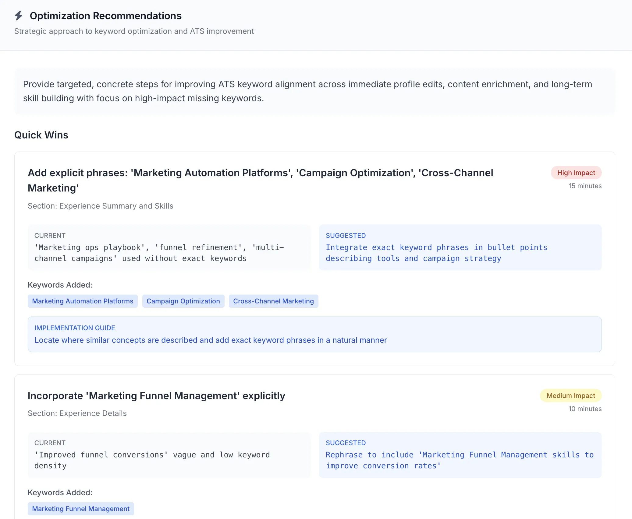Click the Cross-Channel Marketing keyword tag

[273, 301]
